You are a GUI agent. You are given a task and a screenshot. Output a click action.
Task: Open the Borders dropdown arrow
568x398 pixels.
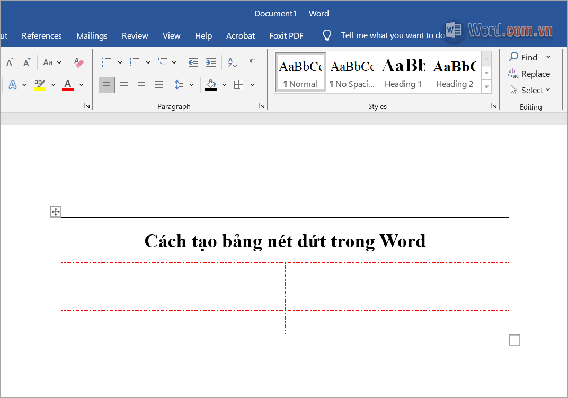click(252, 84)
